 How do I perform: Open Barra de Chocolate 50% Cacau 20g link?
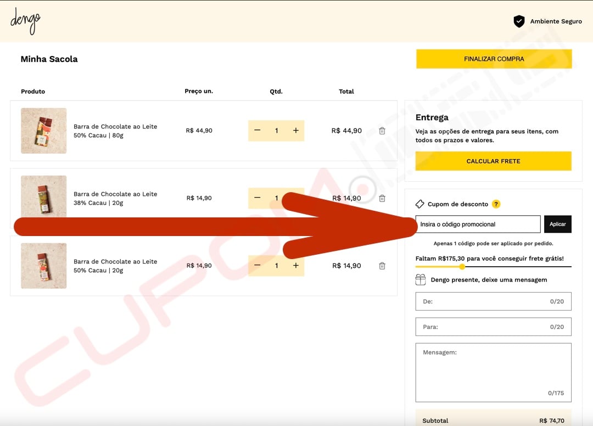[x=115, y=266]
